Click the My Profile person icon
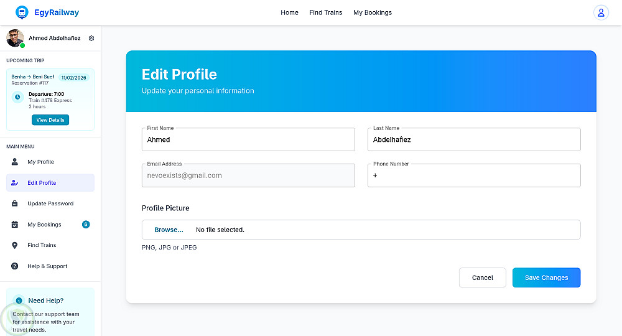Viewport: 622px width, 336px height. 15,162
